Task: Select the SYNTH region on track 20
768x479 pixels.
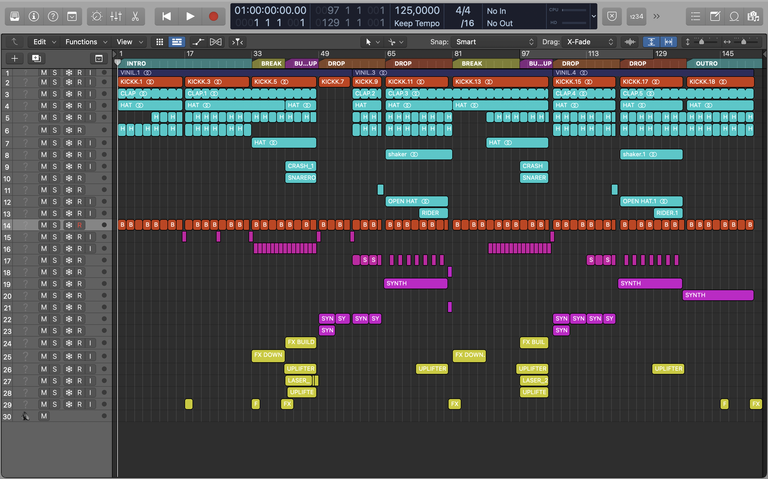Action: (x=718, y=295)
